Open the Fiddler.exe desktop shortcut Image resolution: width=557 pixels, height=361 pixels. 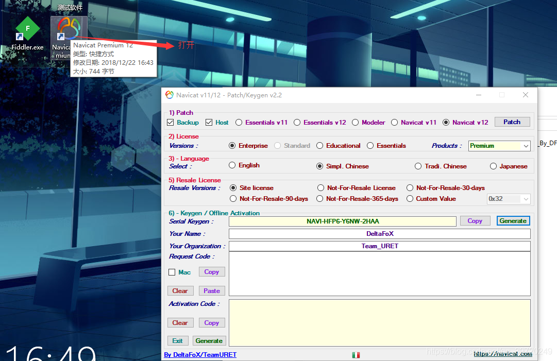point(27,33)
